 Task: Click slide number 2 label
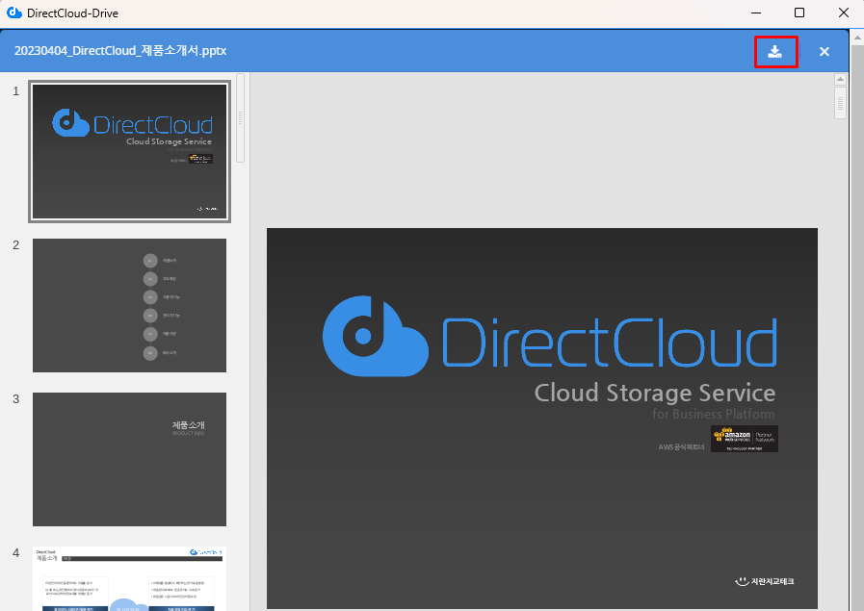[15, 245]
